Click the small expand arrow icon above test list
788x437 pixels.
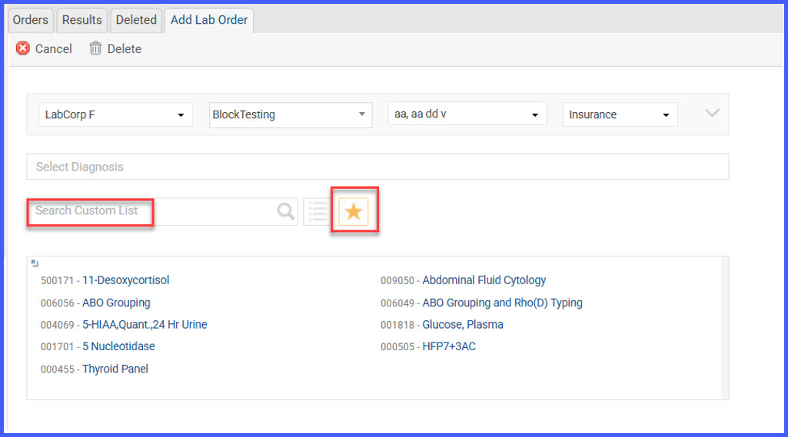point(35,263)
